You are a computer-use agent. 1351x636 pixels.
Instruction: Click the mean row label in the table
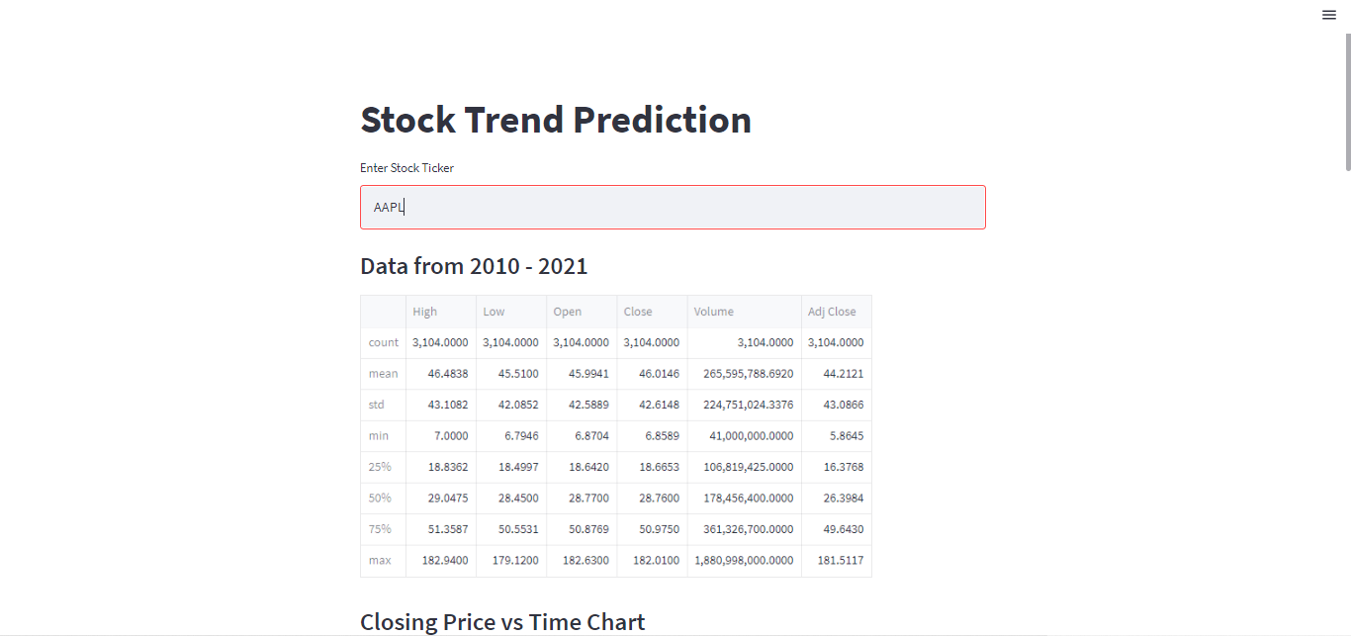[x=381, y=373]
